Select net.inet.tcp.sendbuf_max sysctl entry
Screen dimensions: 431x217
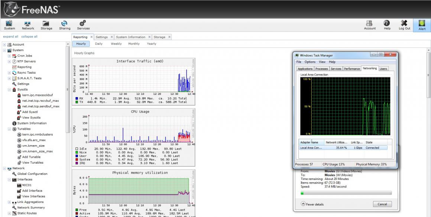pos(40,106)
